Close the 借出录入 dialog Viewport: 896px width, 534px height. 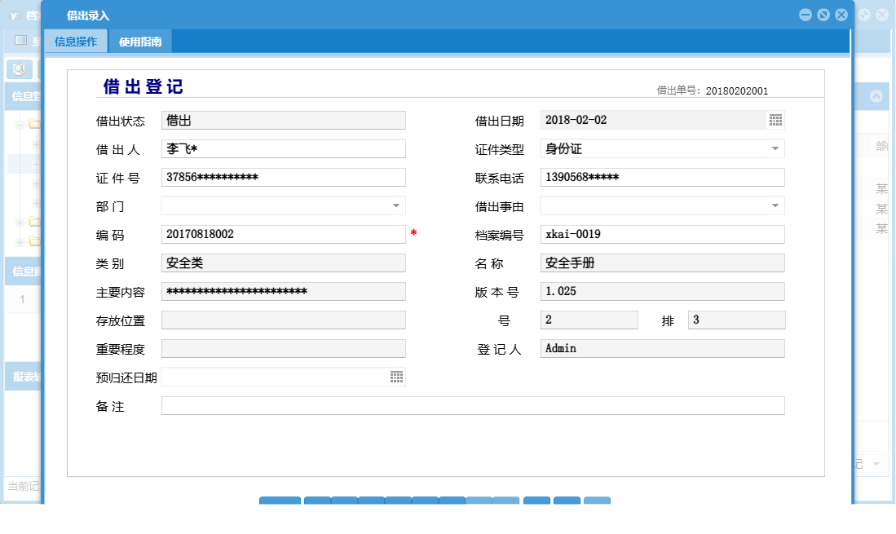tap(841, 15)
